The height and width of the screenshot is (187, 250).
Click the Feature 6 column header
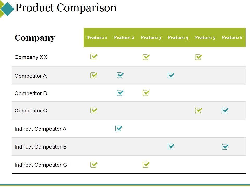click(x=232, y=38)
